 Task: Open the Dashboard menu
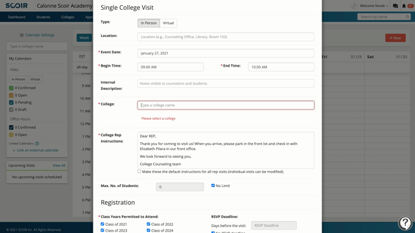pyautogui.click(x=17, y=17)
